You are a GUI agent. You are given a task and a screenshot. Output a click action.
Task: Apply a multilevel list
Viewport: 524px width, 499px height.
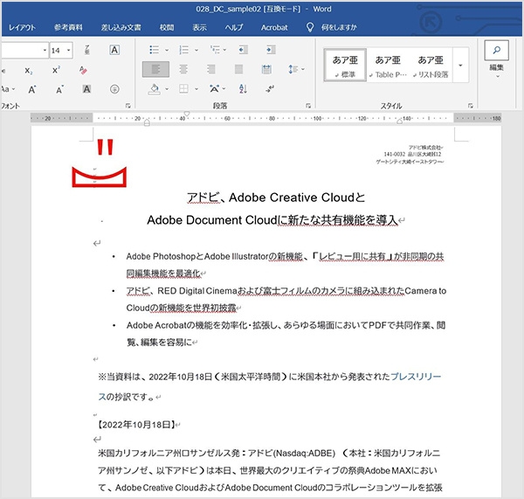[215, 50]
